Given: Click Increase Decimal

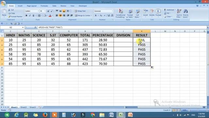Looking at the screenshot, I should coord(108,15).
